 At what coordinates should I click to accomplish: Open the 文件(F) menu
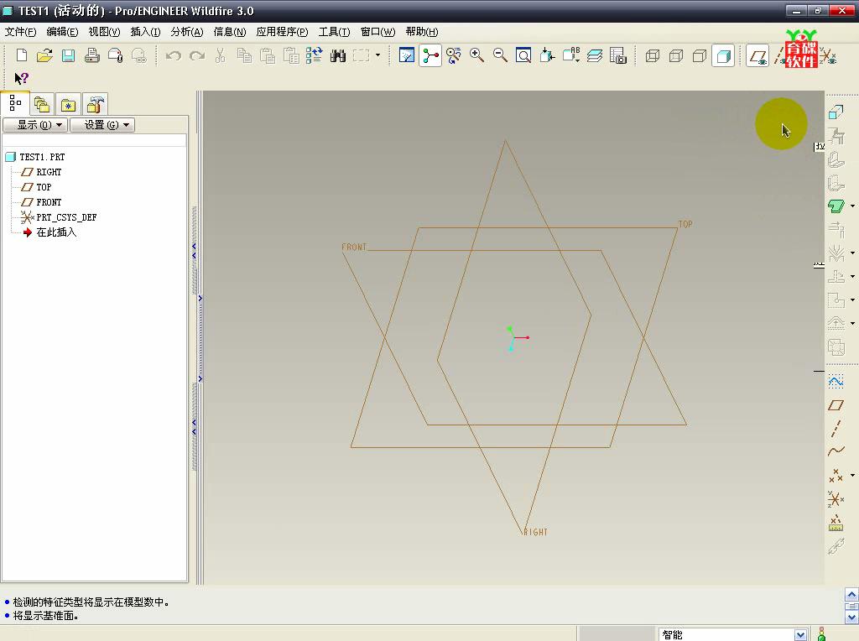pos(20,32)
